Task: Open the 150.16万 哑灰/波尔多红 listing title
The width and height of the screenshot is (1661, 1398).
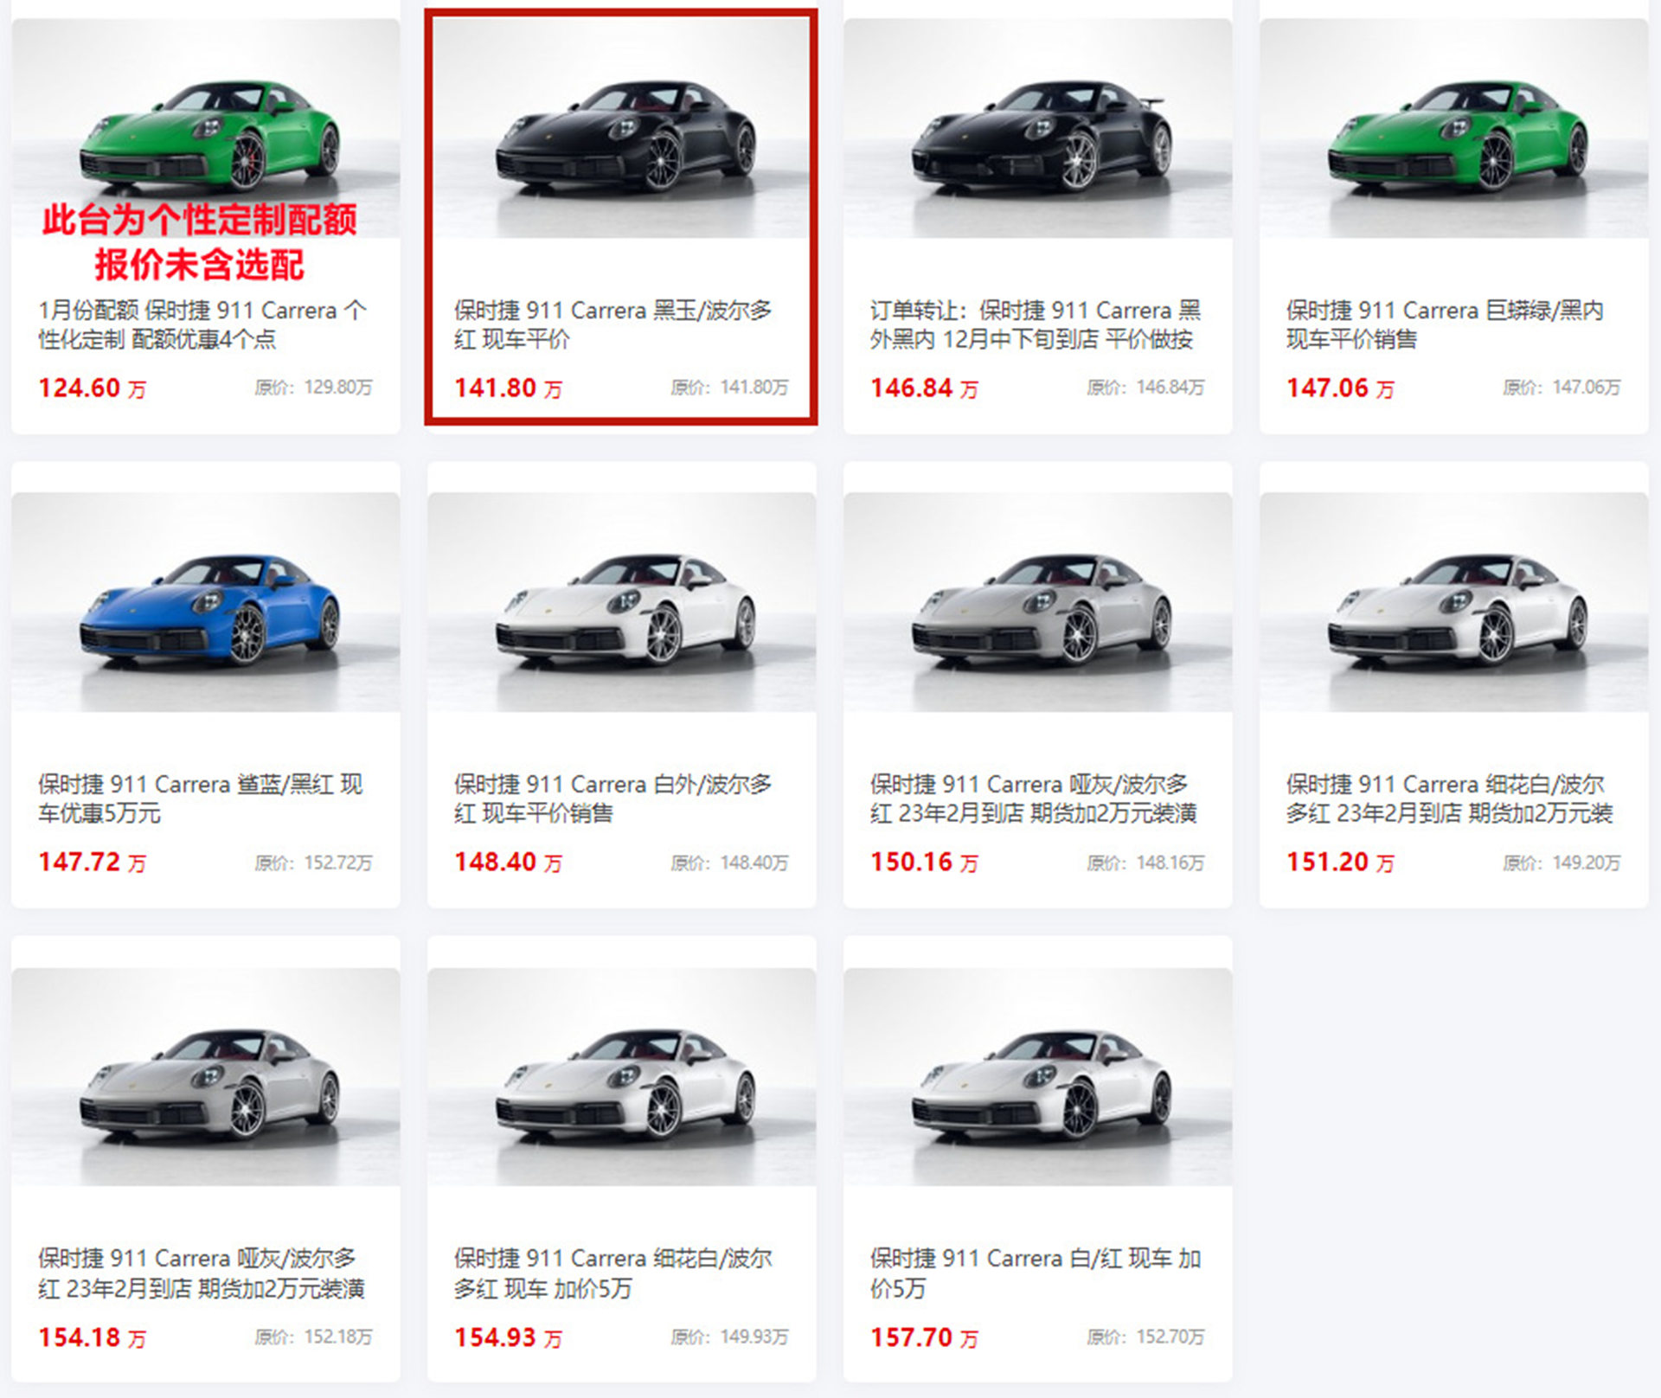Action: pyautogui.click(x=1034, y=798)
